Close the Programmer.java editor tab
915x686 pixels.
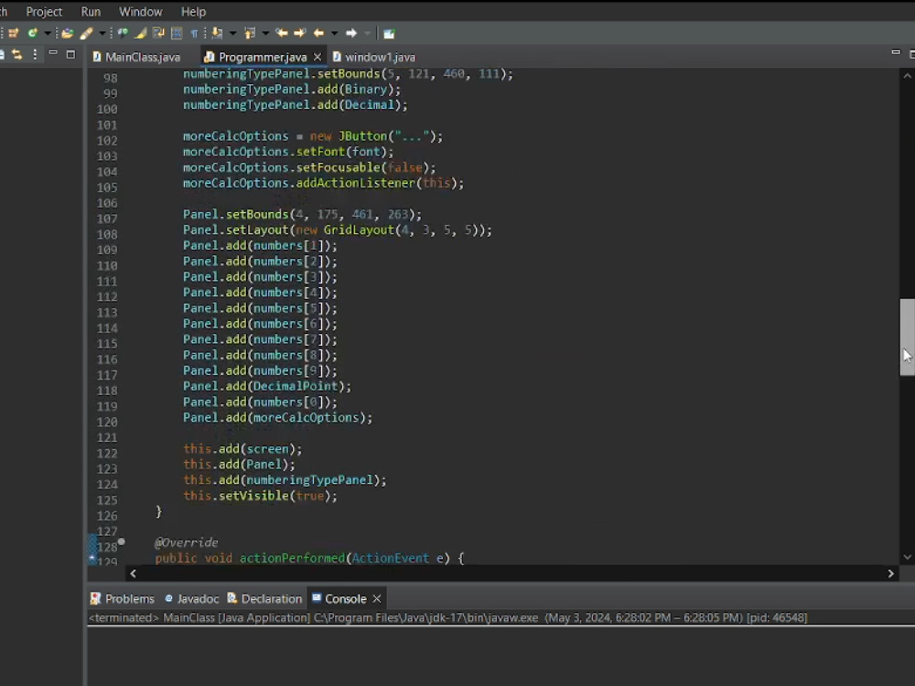(318, 57)
